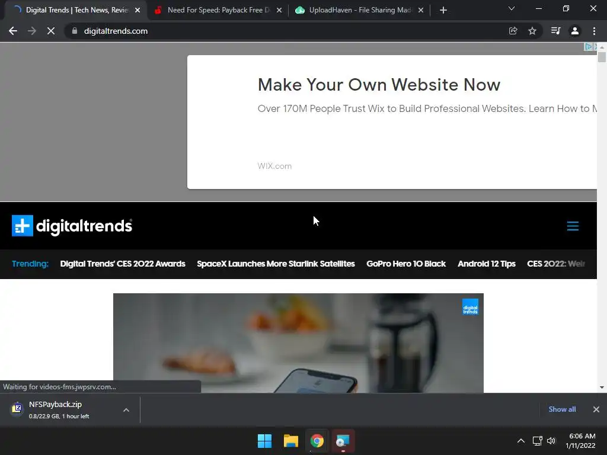Open SpaceX Launches More Starlink Satellites
The image size is (607, 455).
tap(276, 264)
